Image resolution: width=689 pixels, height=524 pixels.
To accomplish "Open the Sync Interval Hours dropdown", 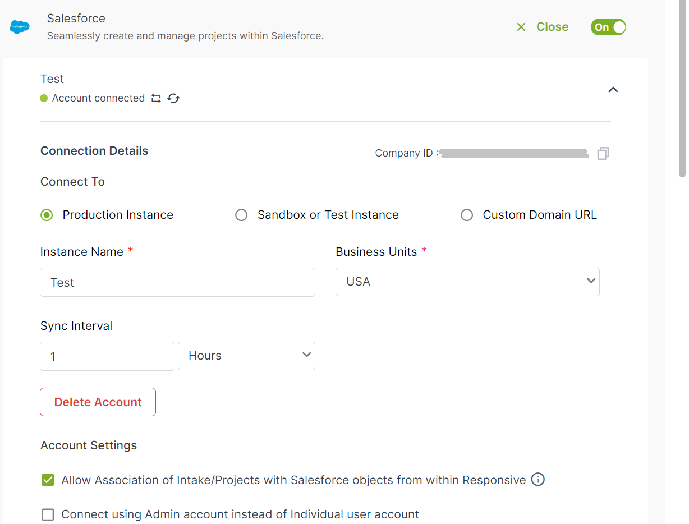I will click(x=246, y=356).
